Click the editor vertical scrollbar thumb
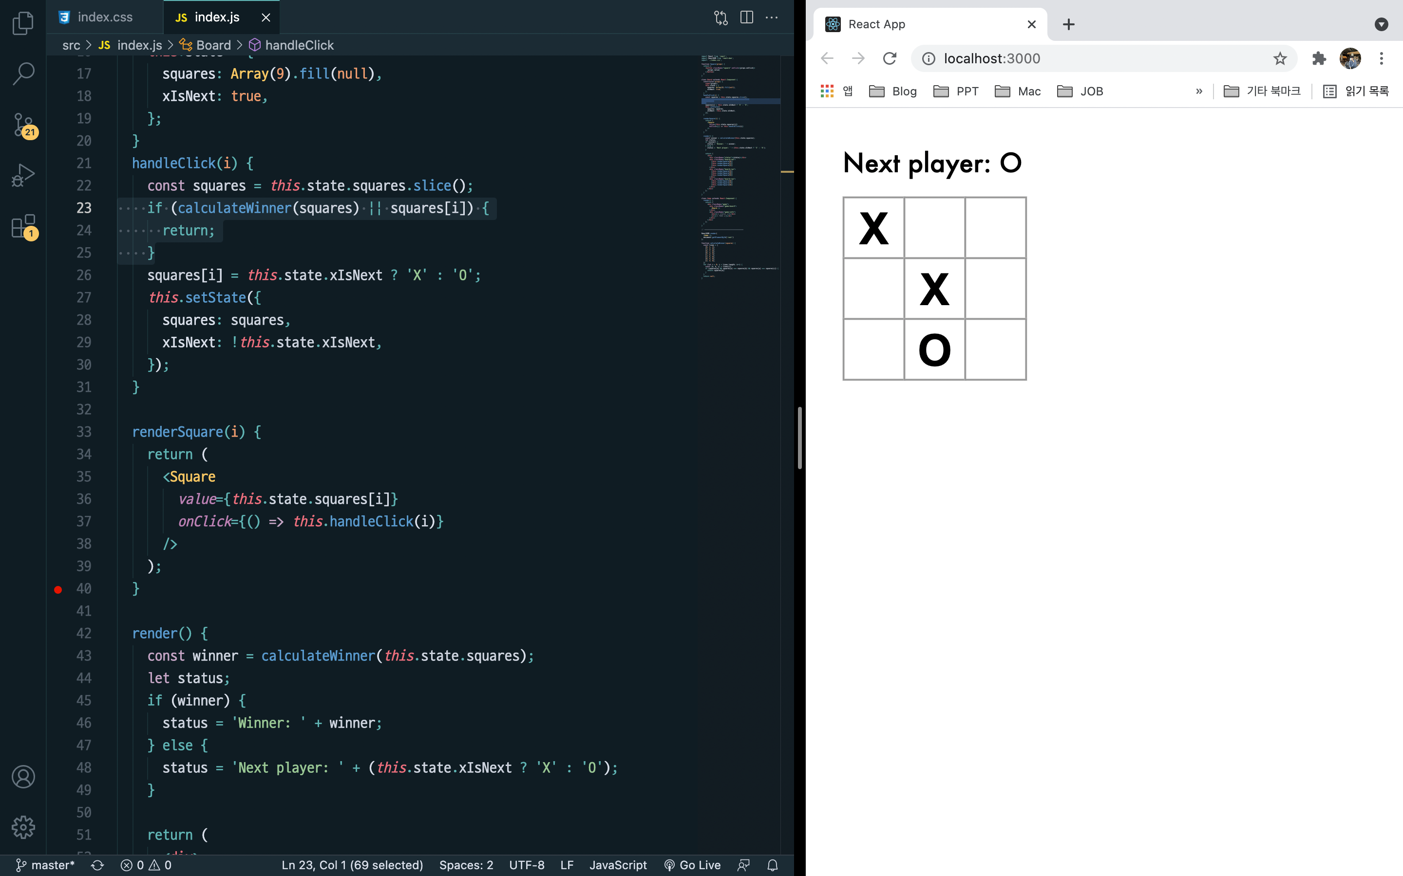Screen dimensions: 1403x876 (x=799, y=438)
